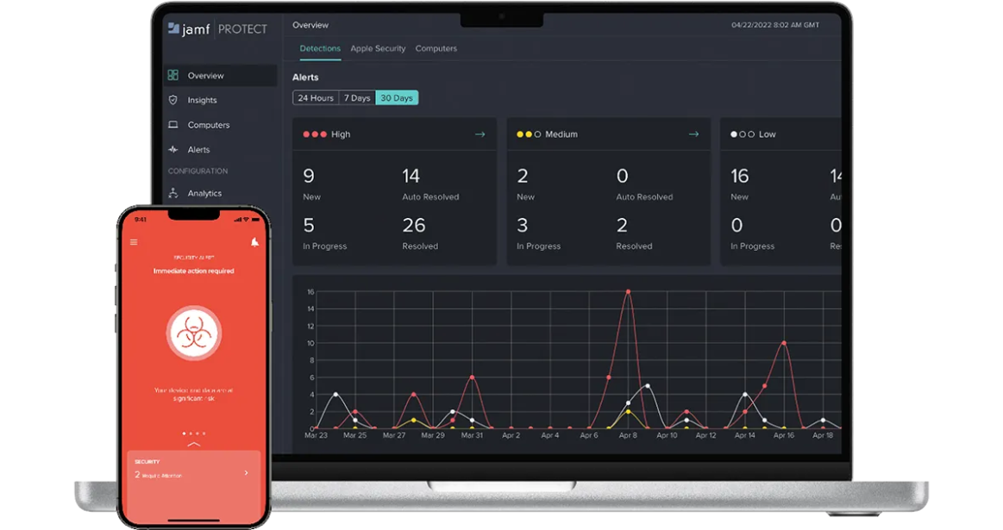1003x530 pixels.
Task: Switch to the Apple Security tab
Action: pos(378,48)
